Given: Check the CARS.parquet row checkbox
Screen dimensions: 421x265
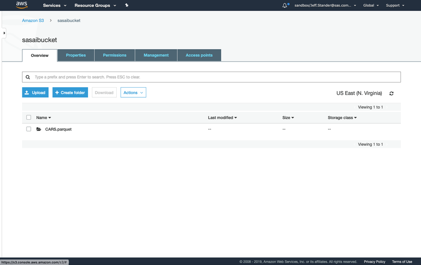Looking at the screenshot, I should [29, 129].
